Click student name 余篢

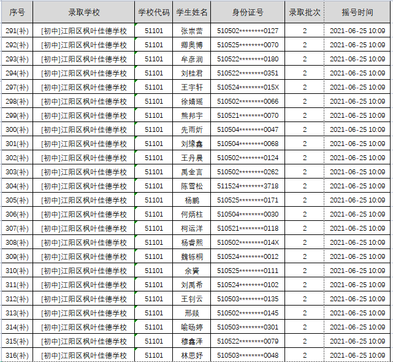pos(192,271)
